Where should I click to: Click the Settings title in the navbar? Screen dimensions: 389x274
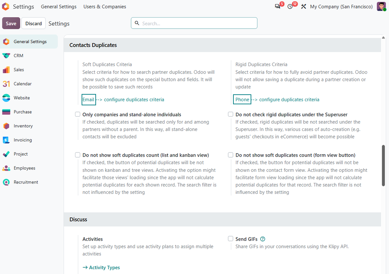point(23,7)
